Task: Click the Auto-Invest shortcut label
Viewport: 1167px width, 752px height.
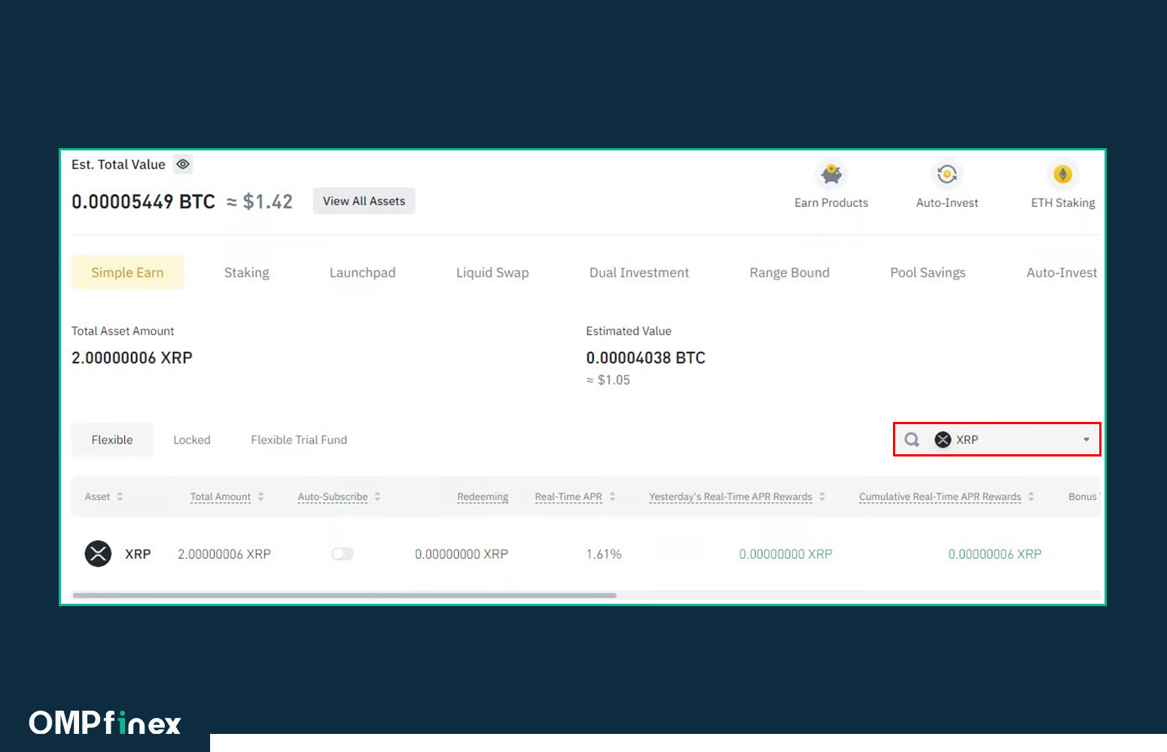Action: point(947,203)
